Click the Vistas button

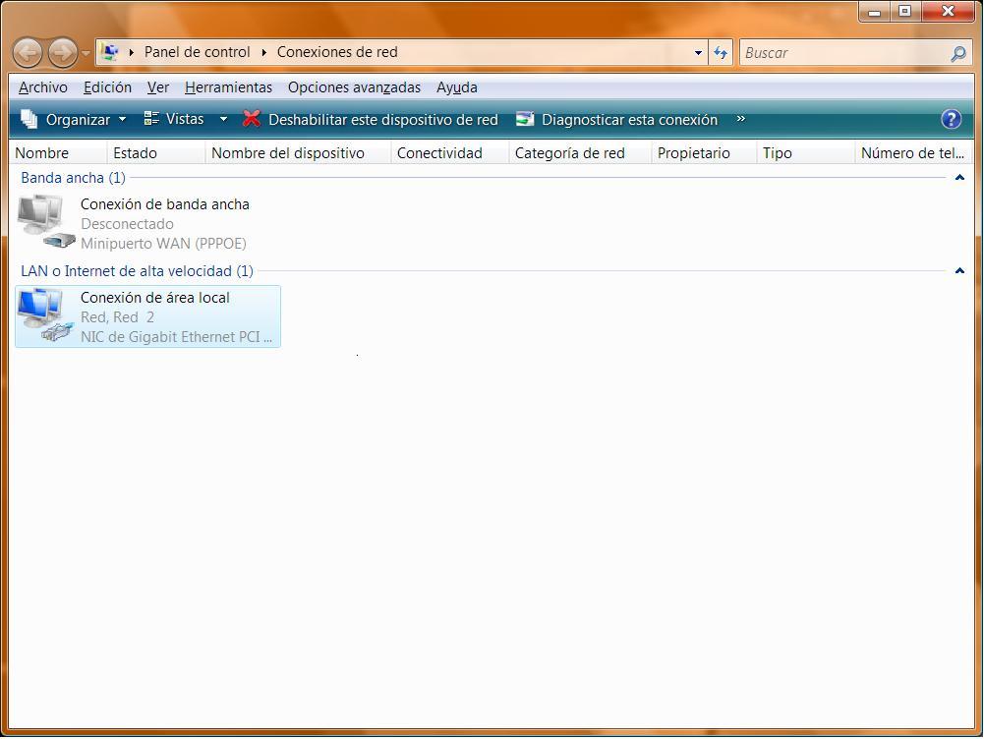(x=174, y=119)
